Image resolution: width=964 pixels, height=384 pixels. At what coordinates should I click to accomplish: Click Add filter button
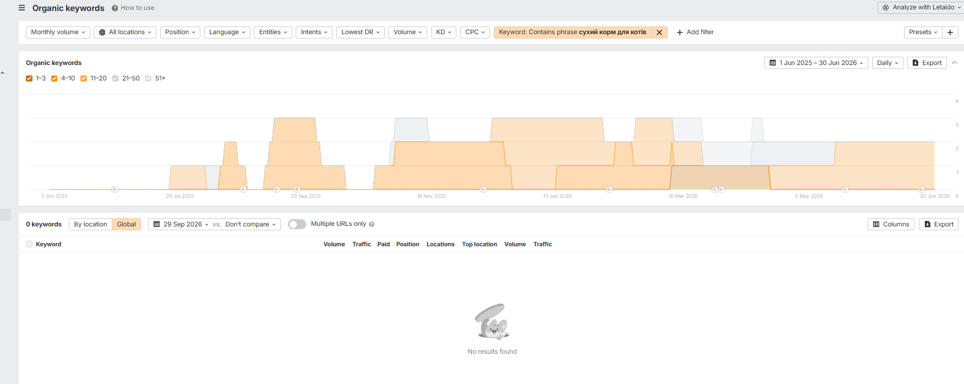pyautogui.click(x=695, y=33)
